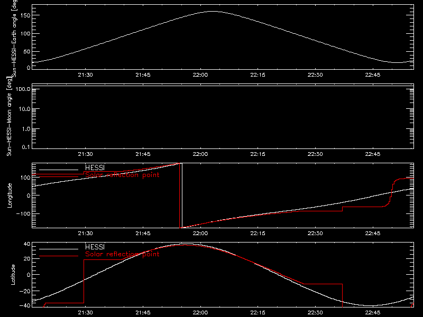The image size is (423, 317).
Task: Click 22:00 label under Longitude plot
Action: click(200, 234)
